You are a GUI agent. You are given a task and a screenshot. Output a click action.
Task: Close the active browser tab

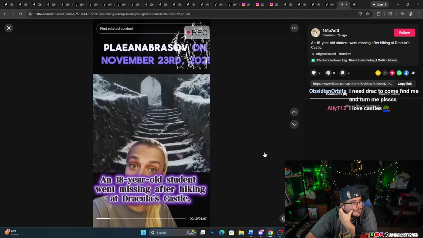coord(346,5)
